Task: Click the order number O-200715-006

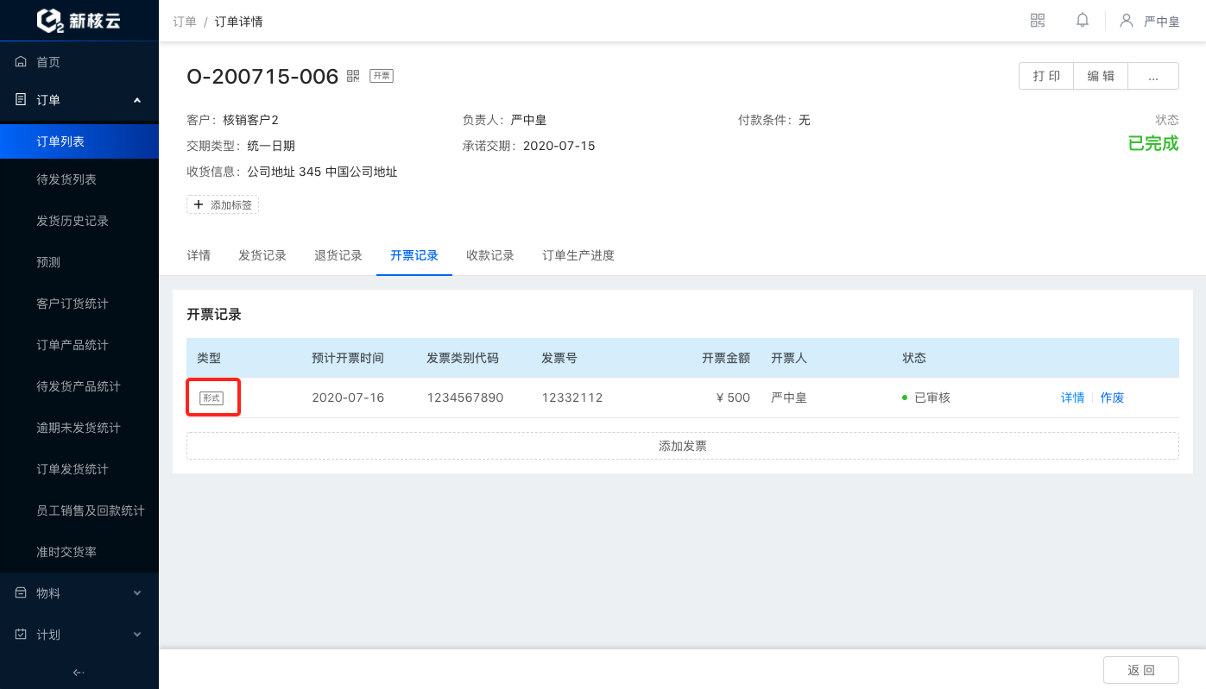Action: (262, 76)
